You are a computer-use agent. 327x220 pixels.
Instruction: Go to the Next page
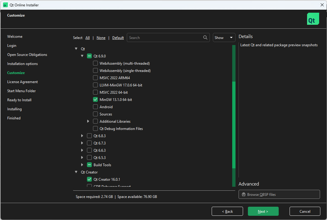pos(263,211)
